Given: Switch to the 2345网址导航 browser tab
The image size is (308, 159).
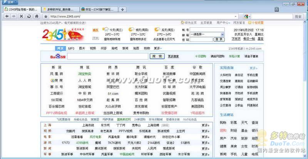Looking at the screenshot, I should [22, 10].
